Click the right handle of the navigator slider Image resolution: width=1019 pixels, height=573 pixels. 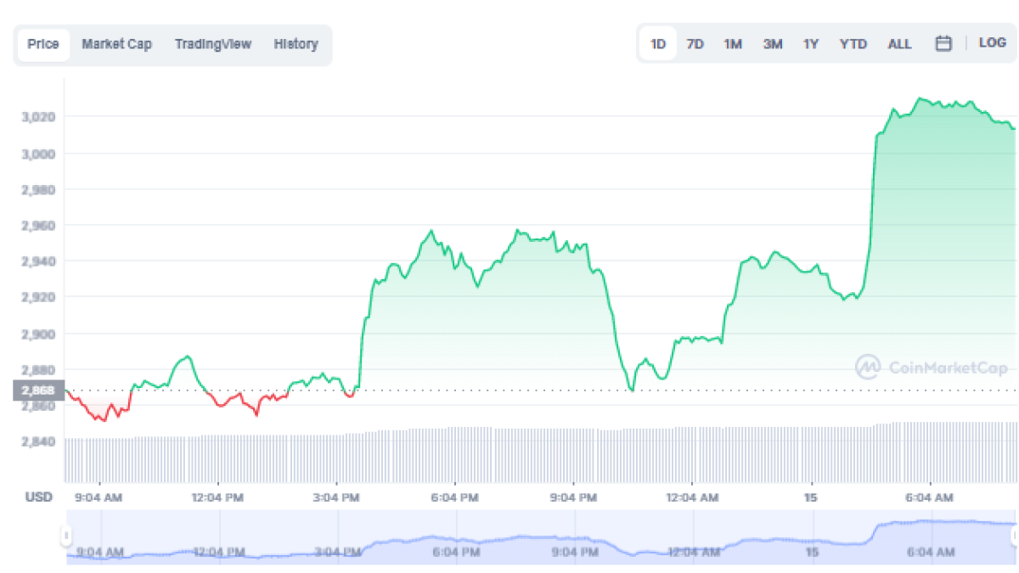tap(1014, 536)
